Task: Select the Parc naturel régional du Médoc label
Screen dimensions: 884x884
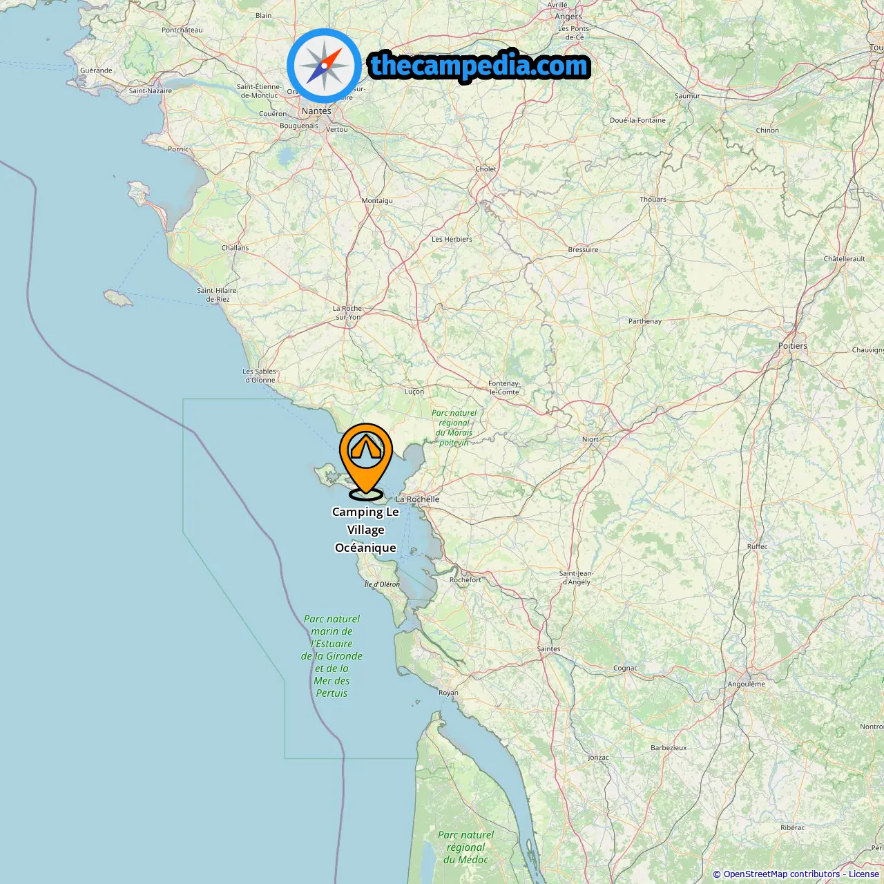Action: point(465,847)
